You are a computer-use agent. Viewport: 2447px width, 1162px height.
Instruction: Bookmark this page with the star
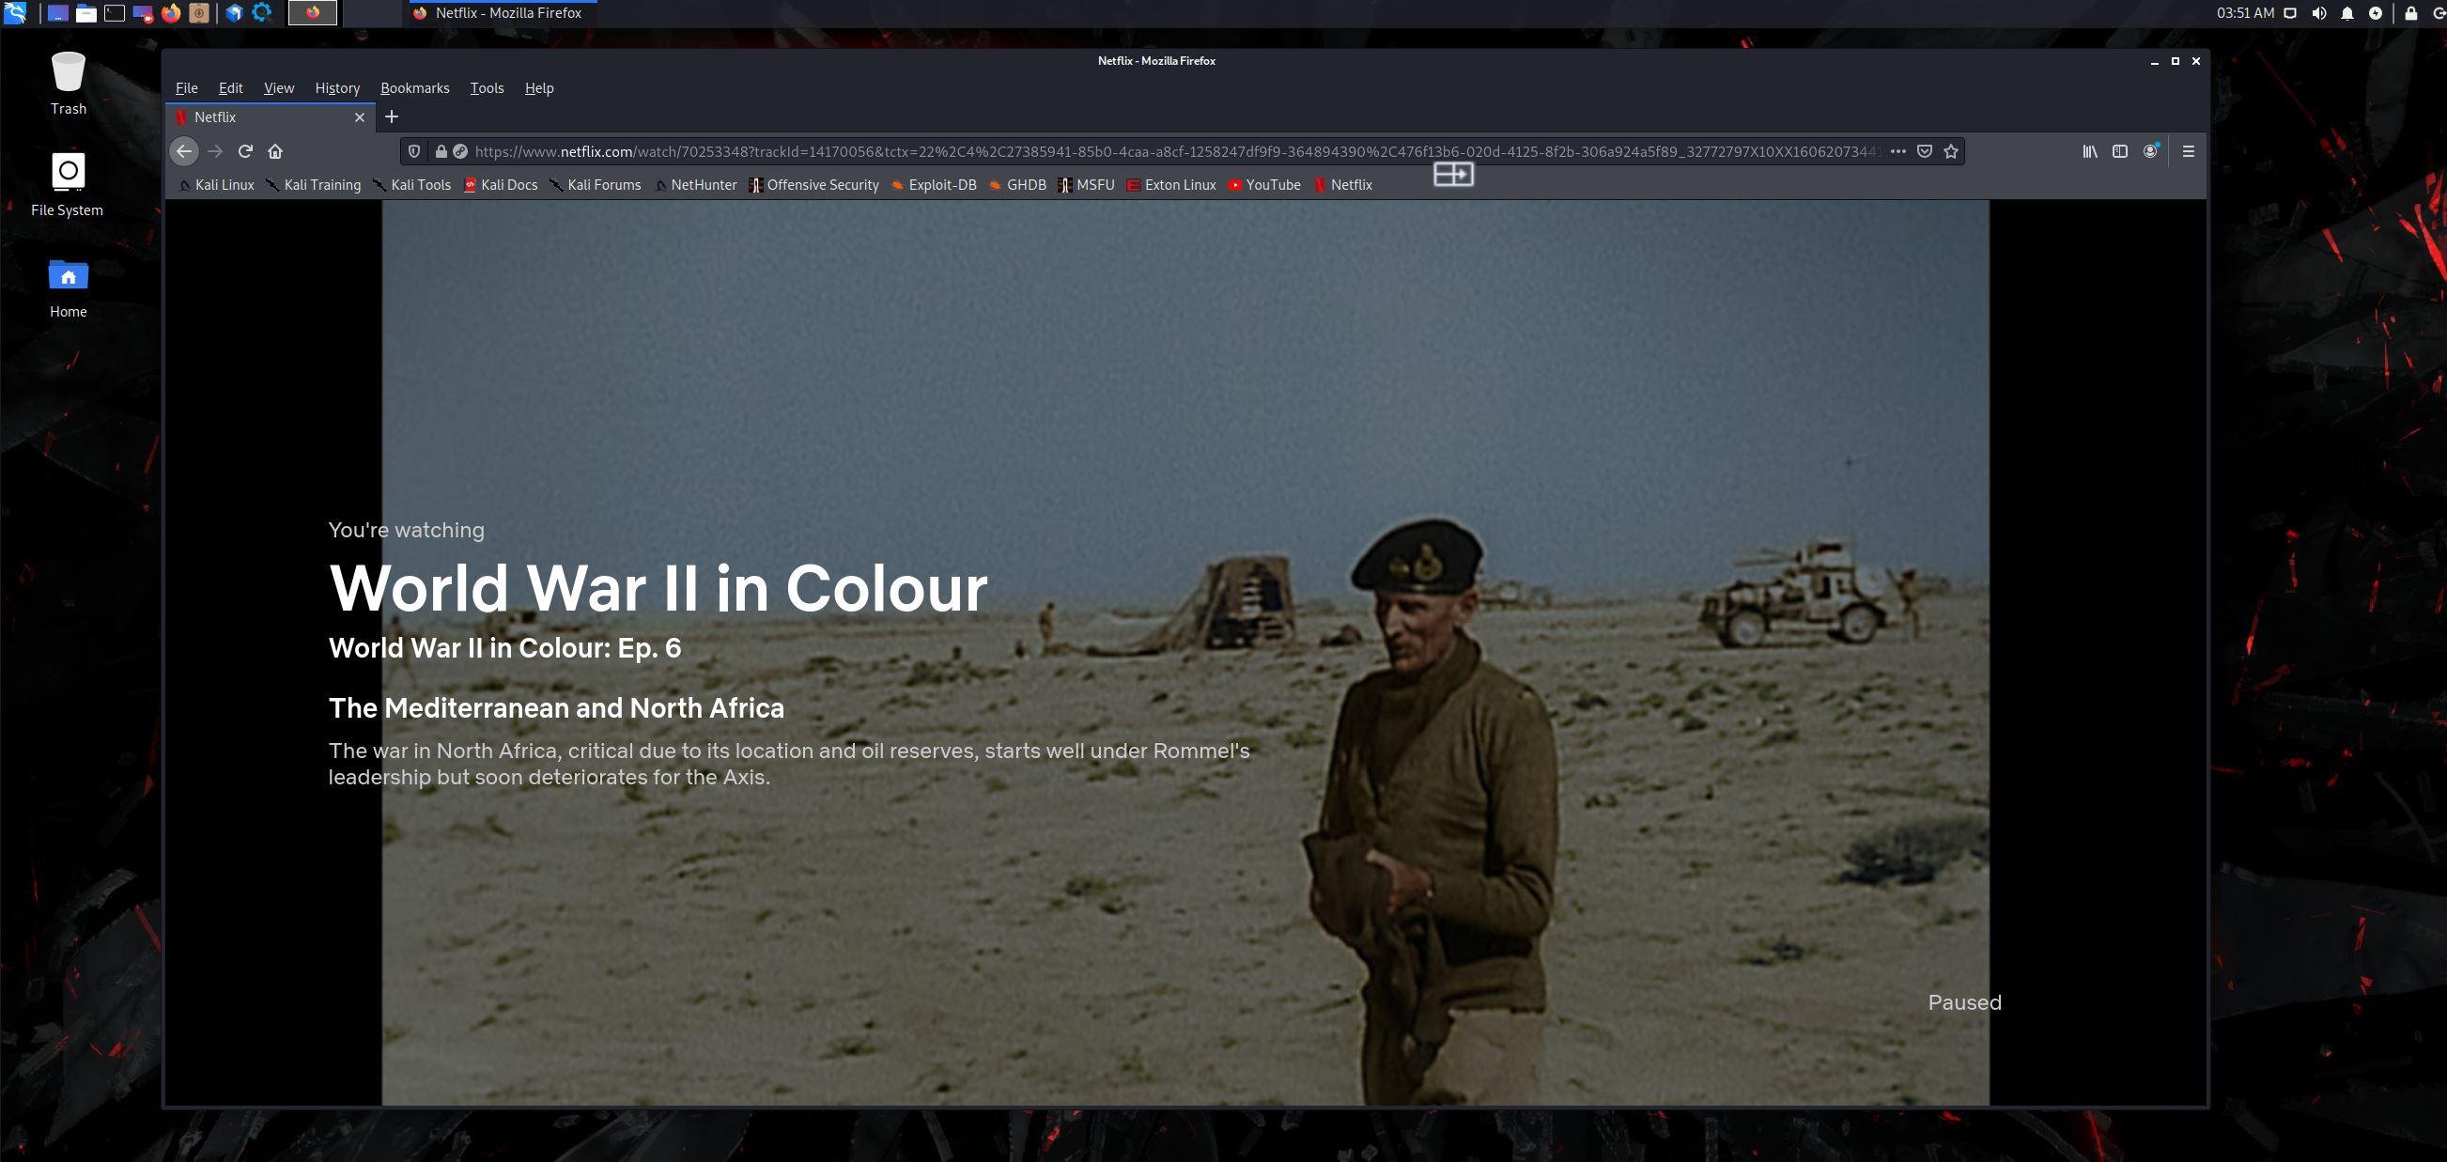pos(1951,151)
